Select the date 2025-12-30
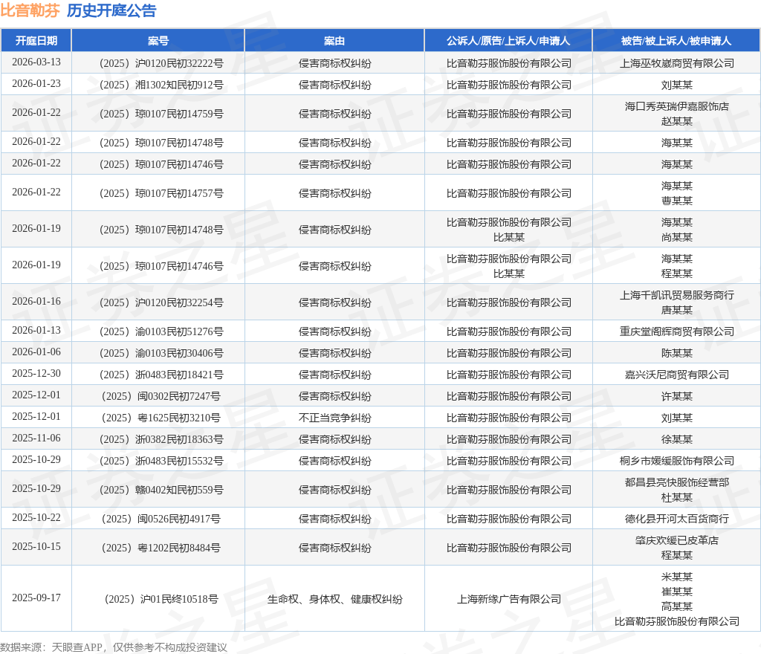 pyautogui.click(x=36, y=374)
